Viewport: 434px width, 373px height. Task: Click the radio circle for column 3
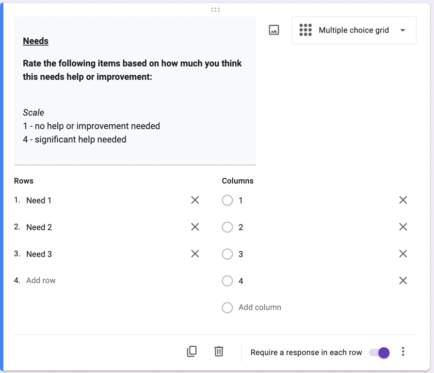(227, 254)
